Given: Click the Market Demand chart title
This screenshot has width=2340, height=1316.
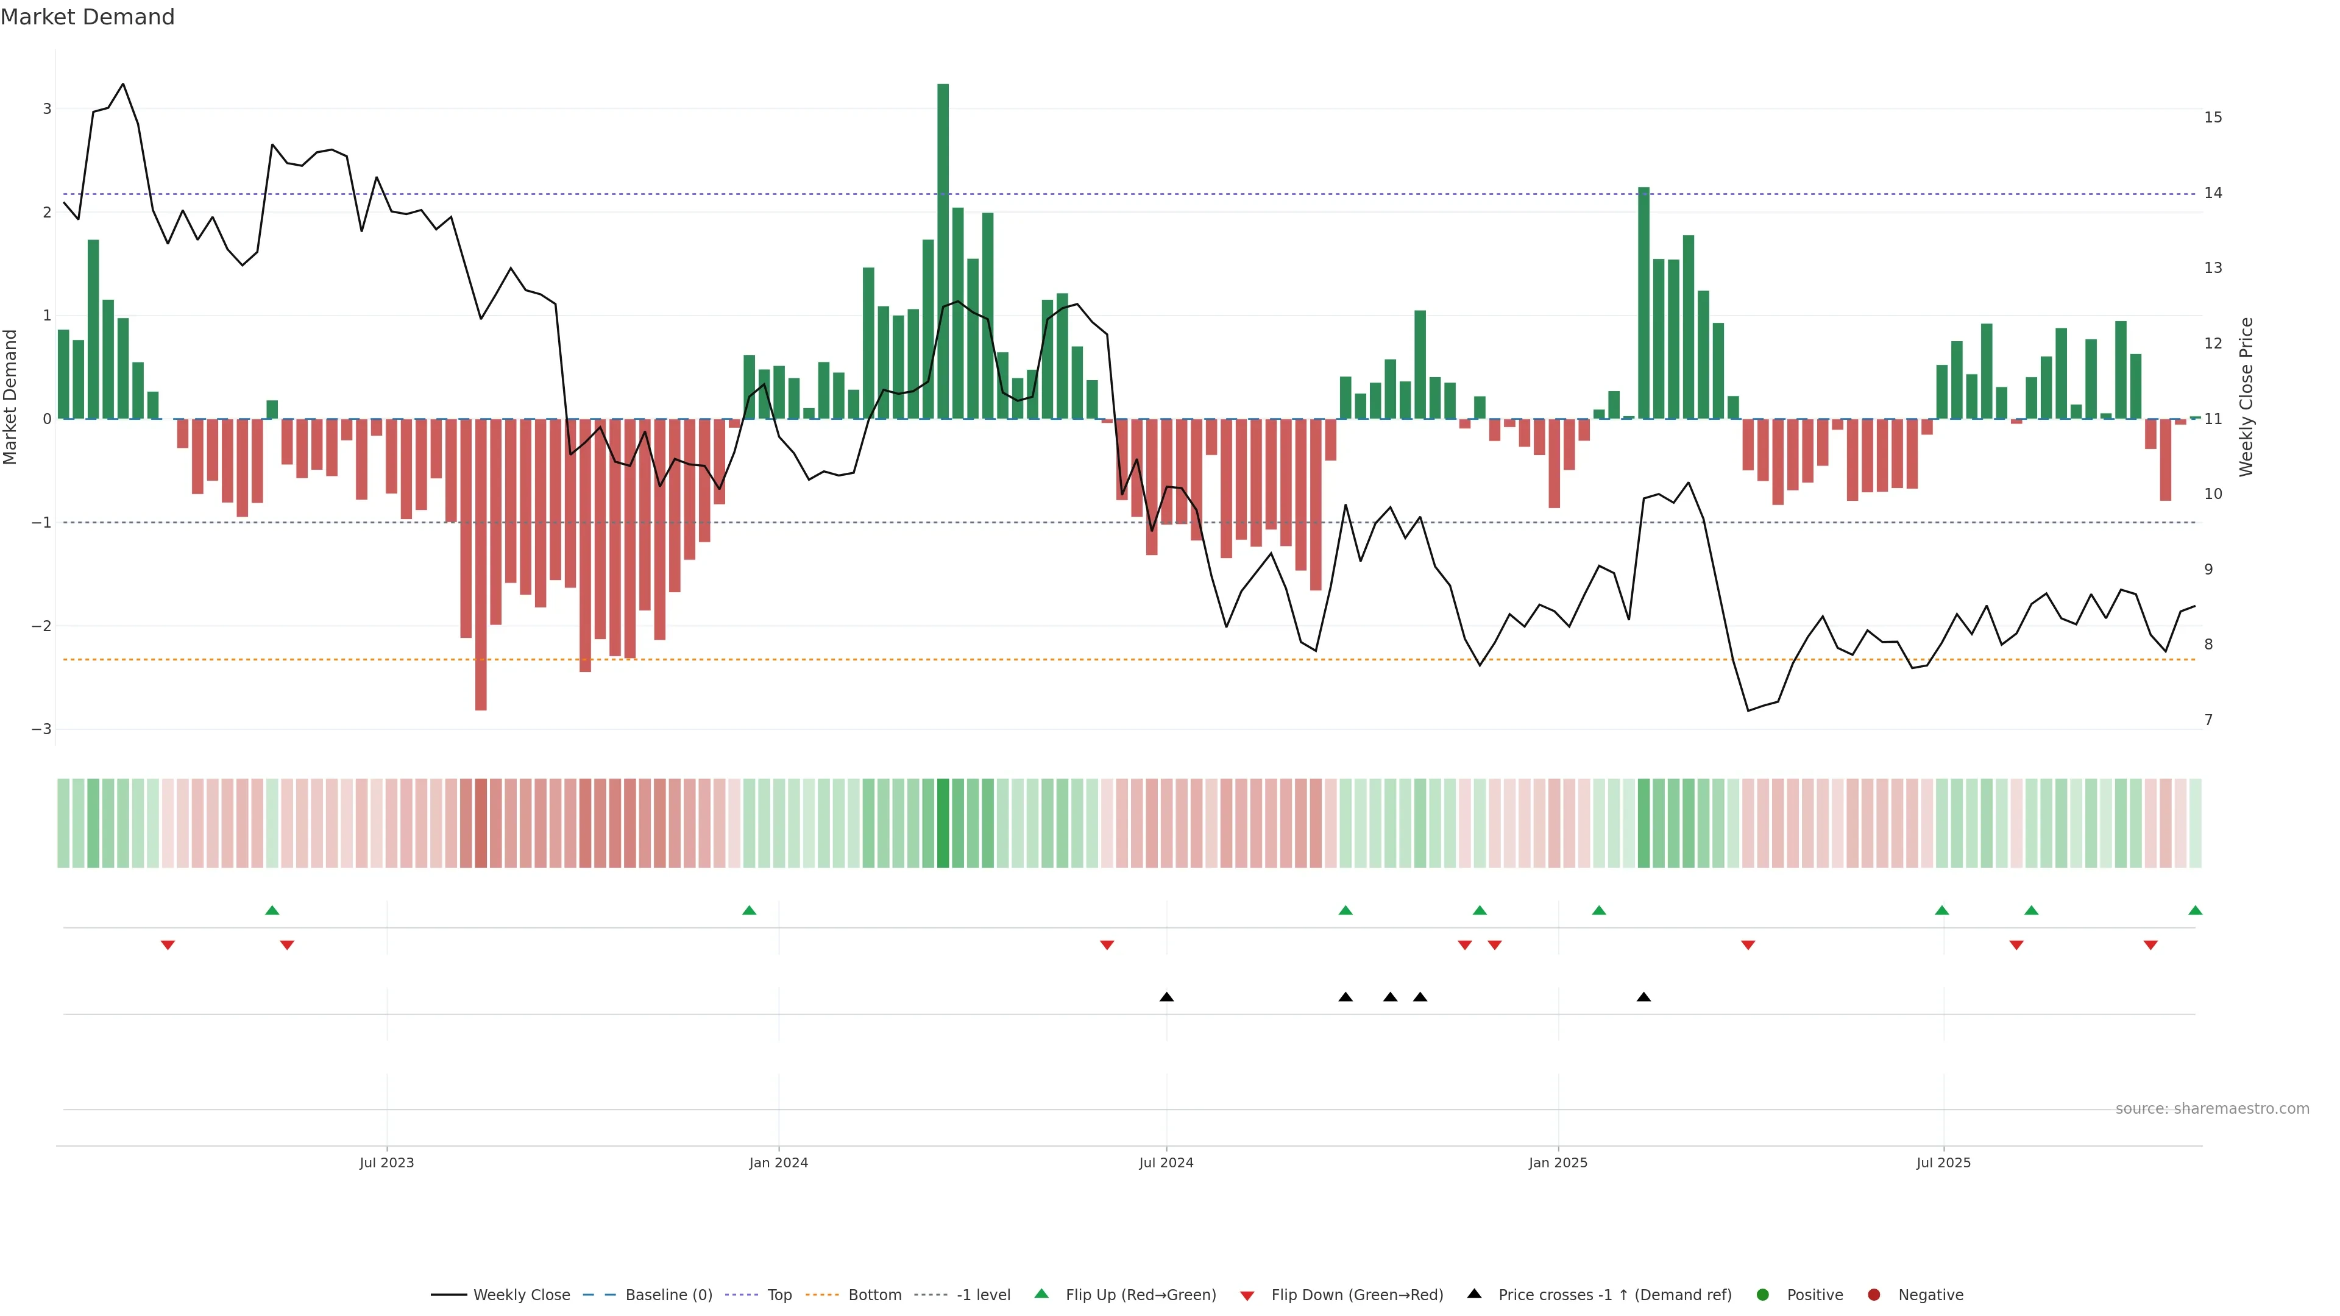Looking at the screenshot, I should tap(87, 17).
